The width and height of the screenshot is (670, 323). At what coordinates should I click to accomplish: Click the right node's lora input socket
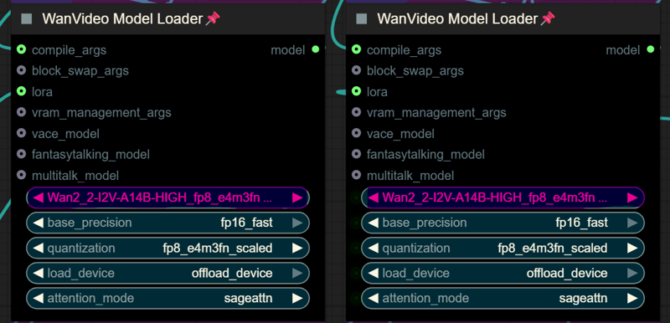click(357, 91)
